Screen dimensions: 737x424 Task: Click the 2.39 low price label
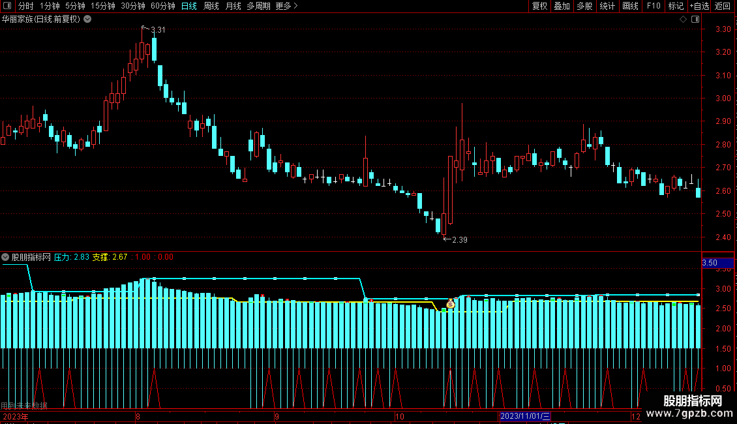pos(459,240)
